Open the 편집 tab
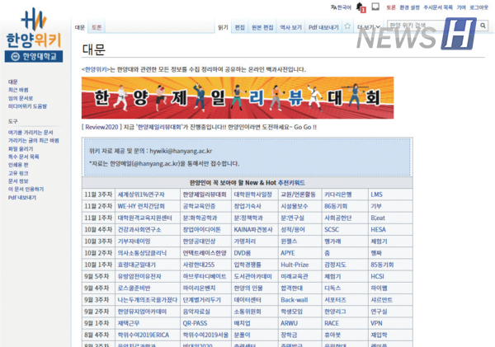 coord(240,27)
